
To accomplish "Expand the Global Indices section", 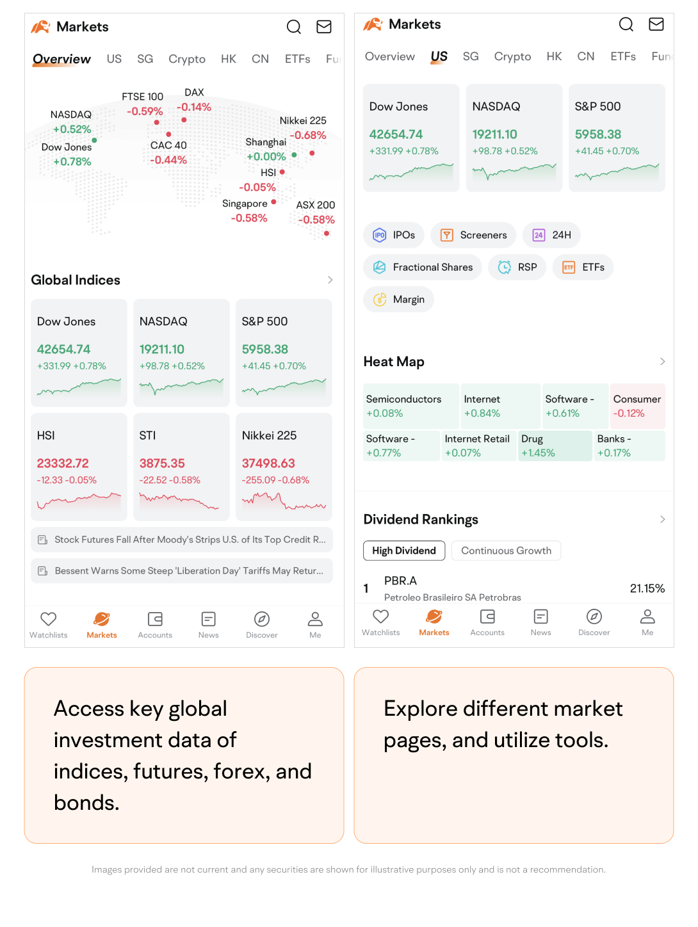I will [330, 280].
